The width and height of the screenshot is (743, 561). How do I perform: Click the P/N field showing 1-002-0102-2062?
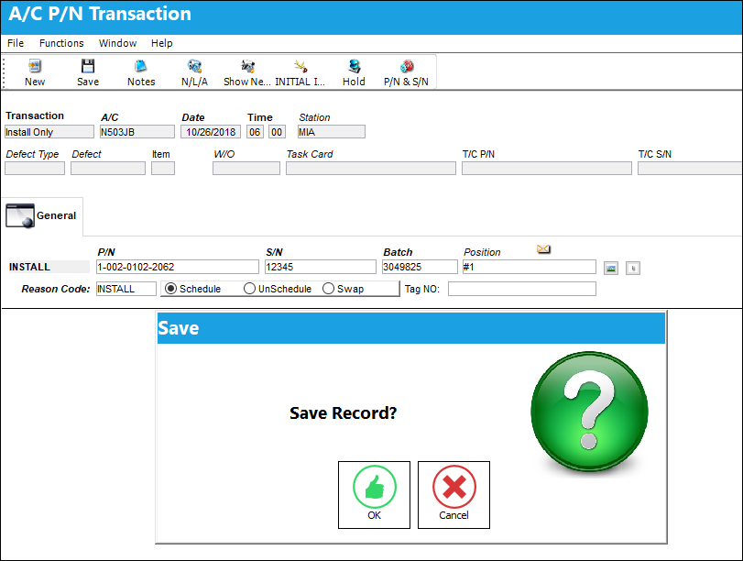coord(177,267)
